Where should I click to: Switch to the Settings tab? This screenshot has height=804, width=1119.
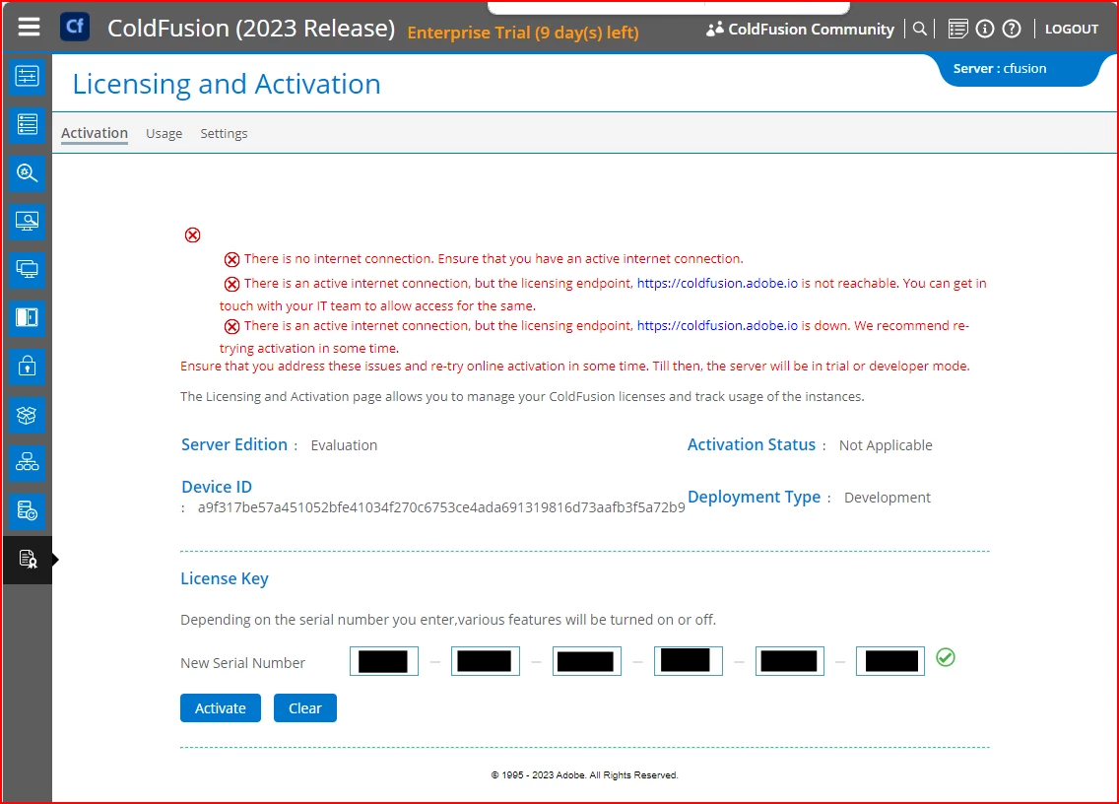pos(224,134)
